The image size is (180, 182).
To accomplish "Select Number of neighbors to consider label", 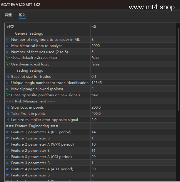I will click(x=46, y=40).
